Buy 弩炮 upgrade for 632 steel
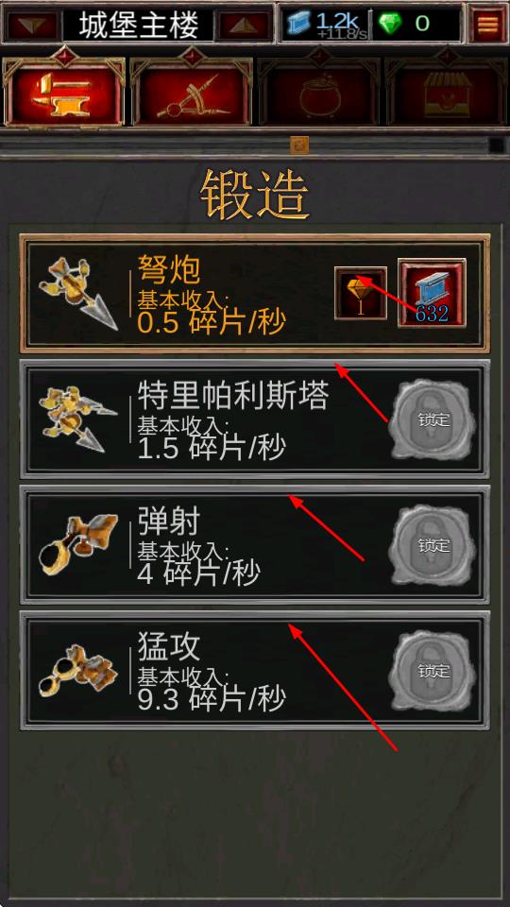 click(x=432, y=293)
